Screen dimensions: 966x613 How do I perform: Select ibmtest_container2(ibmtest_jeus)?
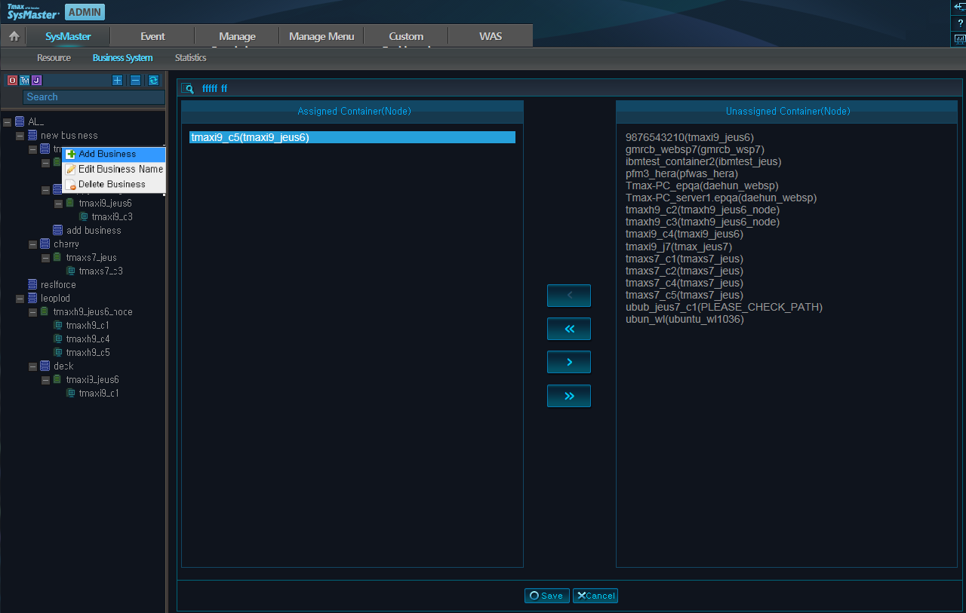coord(703,161)
